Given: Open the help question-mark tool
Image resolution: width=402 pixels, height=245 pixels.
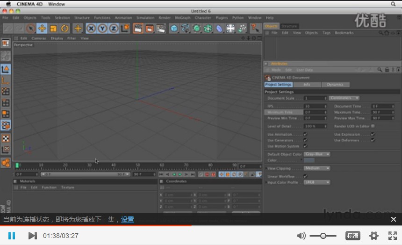Looking at the screenshot, I should pos(255,29).
